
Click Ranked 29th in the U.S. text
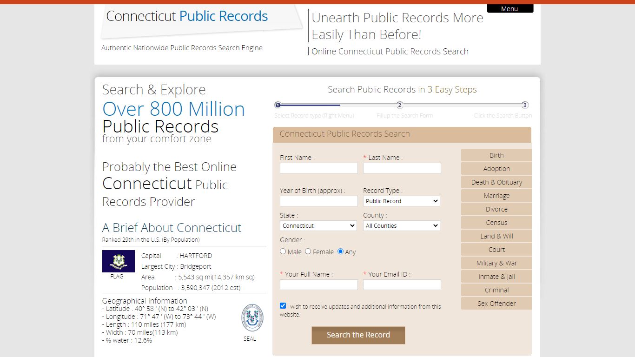(151, 240)
